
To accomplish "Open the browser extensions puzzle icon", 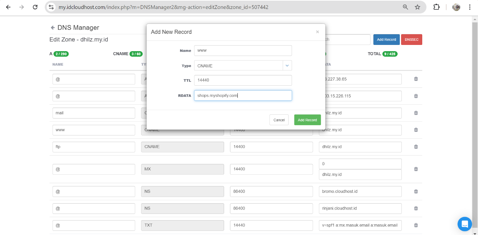I will tap(436, 7).
